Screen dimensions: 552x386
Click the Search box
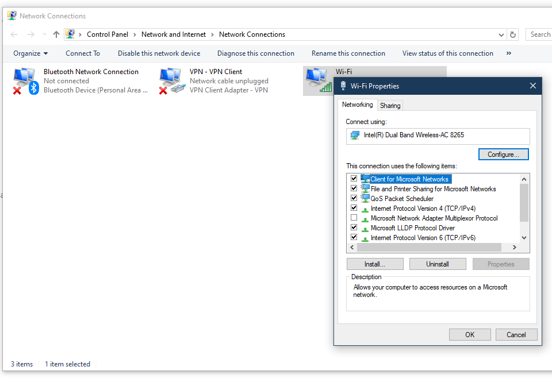click(539, 34)
